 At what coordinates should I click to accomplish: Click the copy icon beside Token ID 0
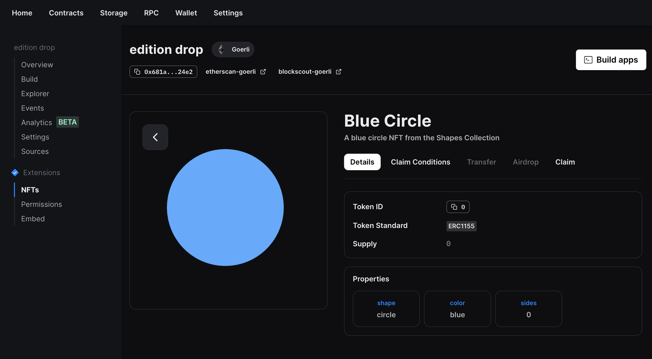pyautogui.click(x=454, y=207)
